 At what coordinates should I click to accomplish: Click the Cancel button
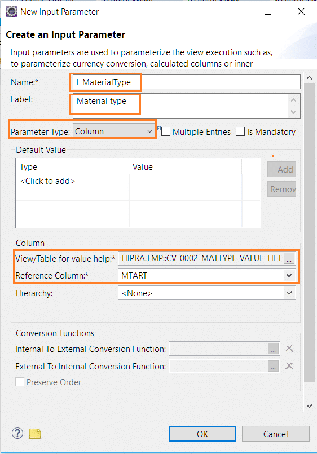coord(276,434)
